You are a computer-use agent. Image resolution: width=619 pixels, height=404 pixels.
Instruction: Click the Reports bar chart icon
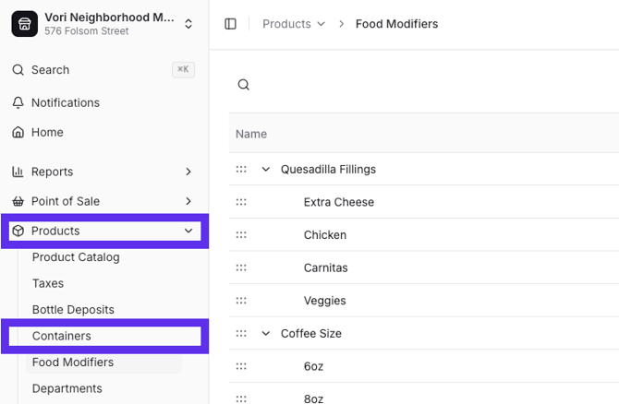[18, 172]
